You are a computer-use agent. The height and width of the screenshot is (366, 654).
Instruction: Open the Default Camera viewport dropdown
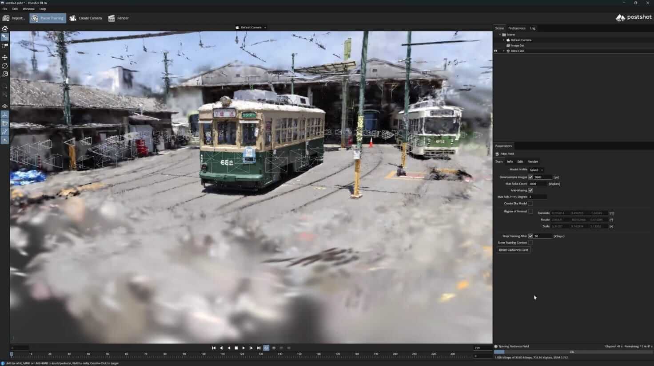coord(251,28)
